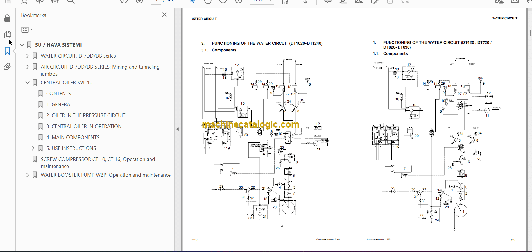Click the bookmark icon beside 1. GENERAL

tap(40, 105)
